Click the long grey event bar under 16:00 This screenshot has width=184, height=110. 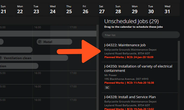pos(48,34)
